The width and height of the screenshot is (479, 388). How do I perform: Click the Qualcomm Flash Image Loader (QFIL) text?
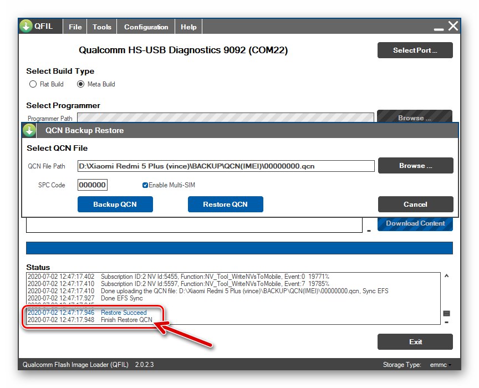point(75,365)
